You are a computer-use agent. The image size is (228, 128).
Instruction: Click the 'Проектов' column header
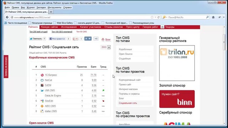point(82,67)
